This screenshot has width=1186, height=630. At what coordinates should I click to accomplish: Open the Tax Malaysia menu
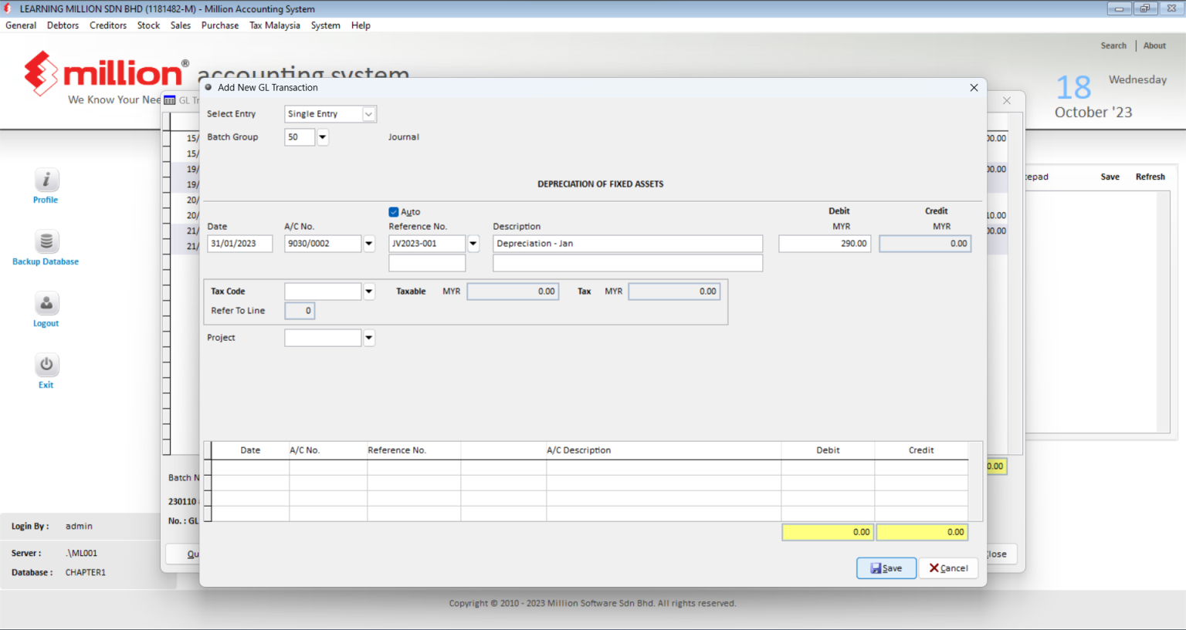tap(274, 25)
